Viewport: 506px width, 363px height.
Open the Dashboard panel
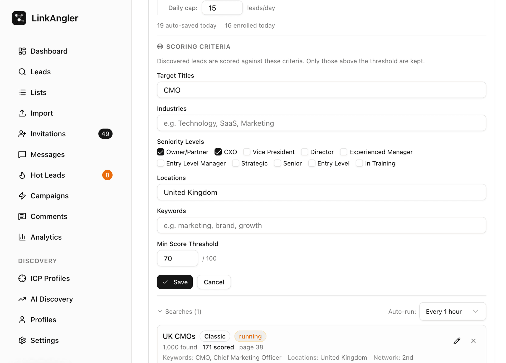point(49,51)
